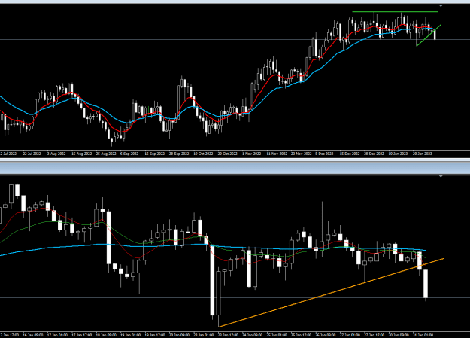470x338 pixels.
Task: Click the '31 Jan 01:00' time label
Action: [x=423, y=335]
